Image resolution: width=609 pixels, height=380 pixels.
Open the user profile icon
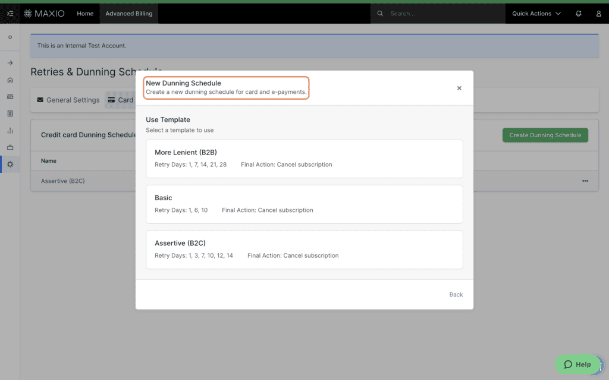(x=598, y=14)
